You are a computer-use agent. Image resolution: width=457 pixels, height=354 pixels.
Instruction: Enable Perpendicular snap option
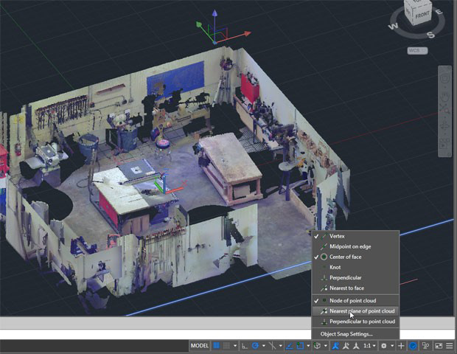point(355,277)
